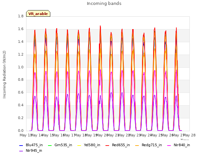Click the magenta Nir840_in legend swatch

point(169,145)
